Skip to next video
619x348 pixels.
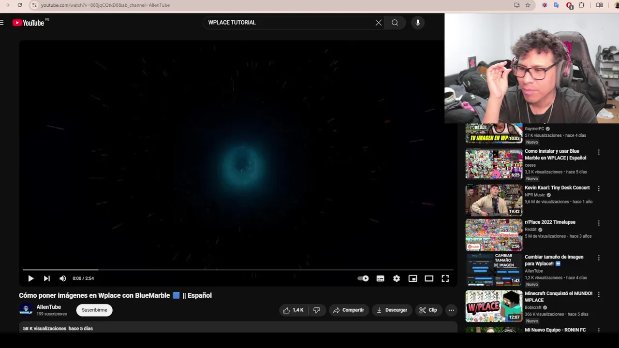[x=46, y=278]
